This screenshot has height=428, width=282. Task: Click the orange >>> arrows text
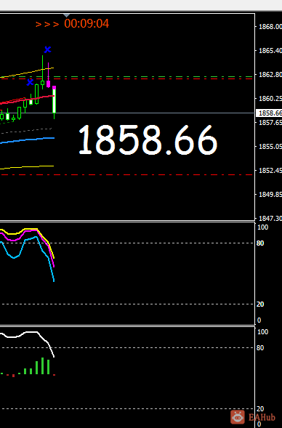tap(47, 24)
